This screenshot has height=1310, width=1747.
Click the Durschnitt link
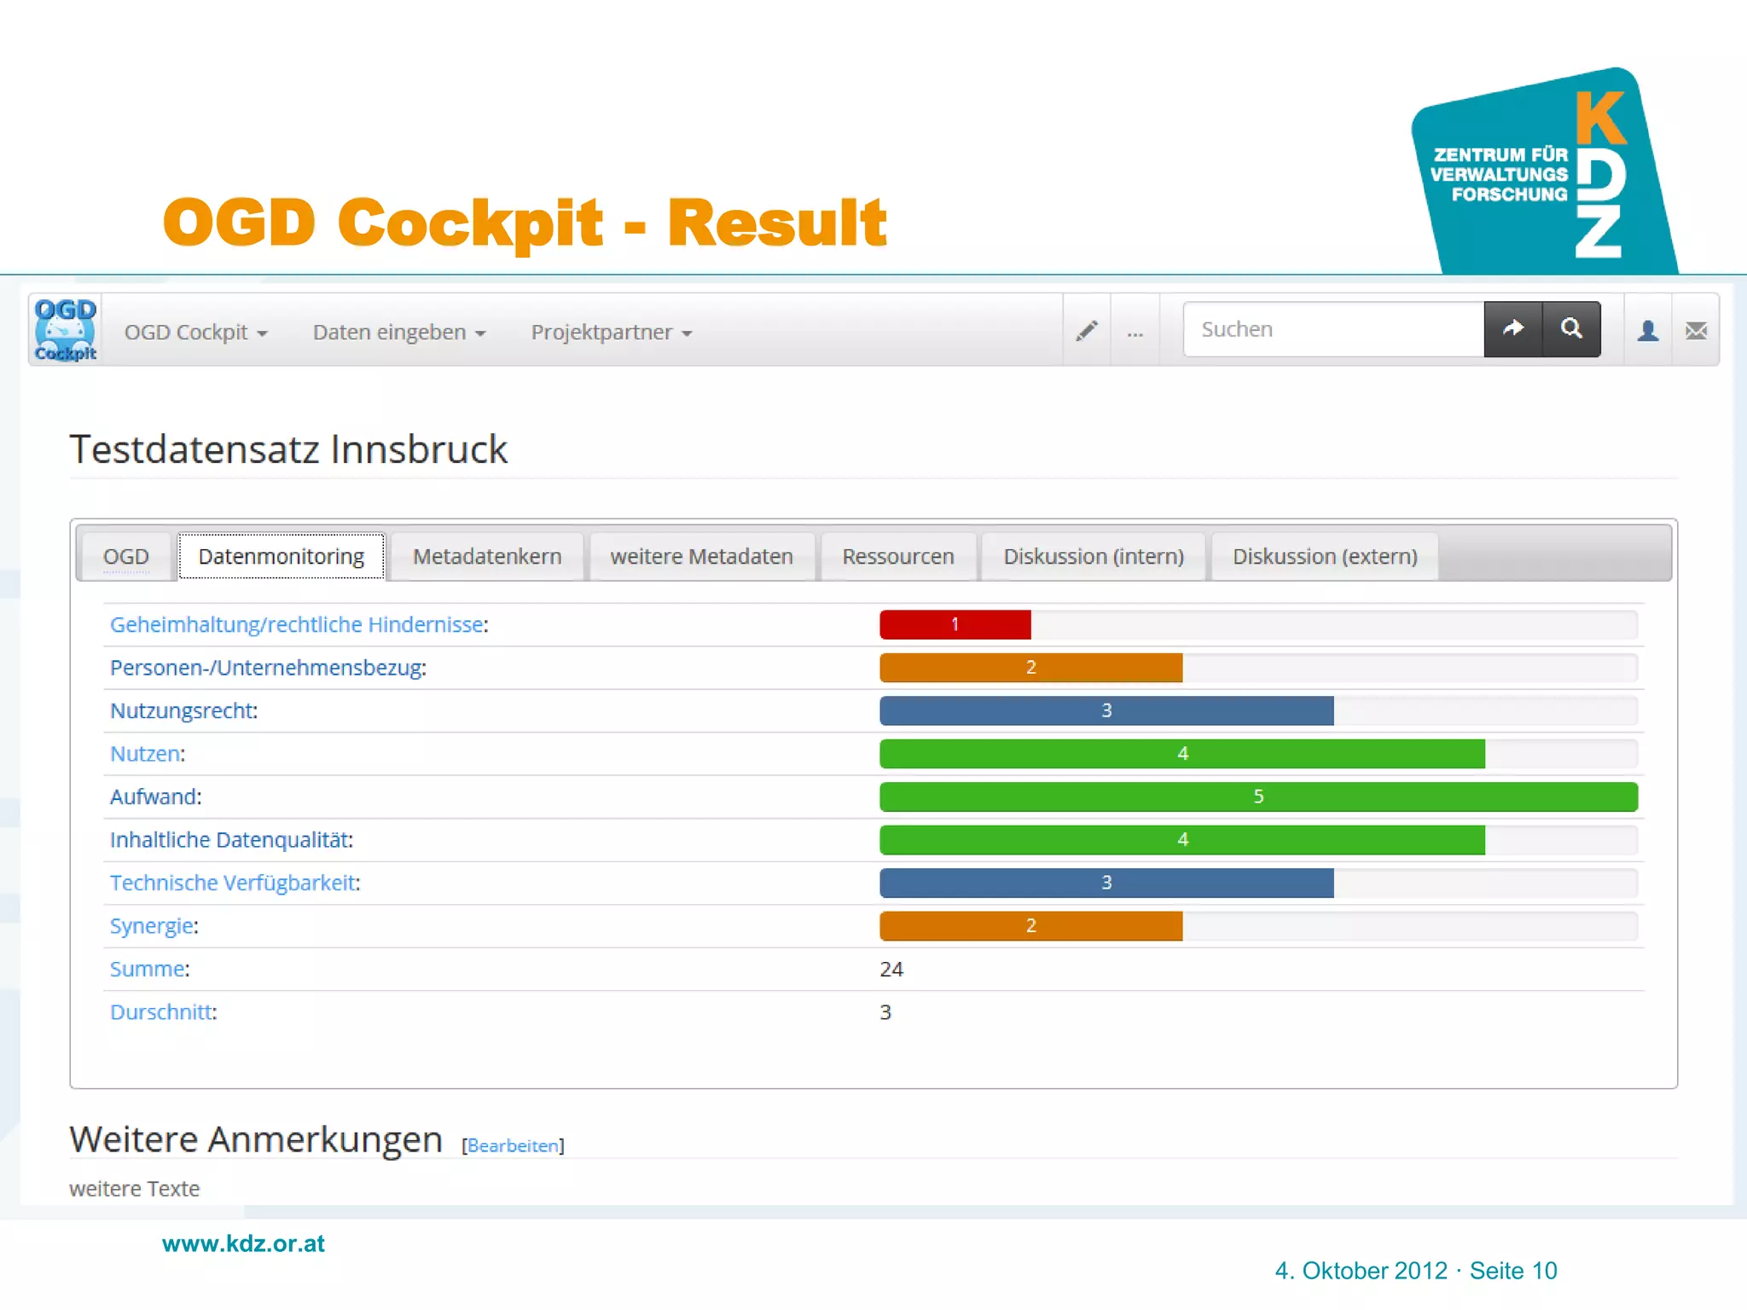point(161,1012)
